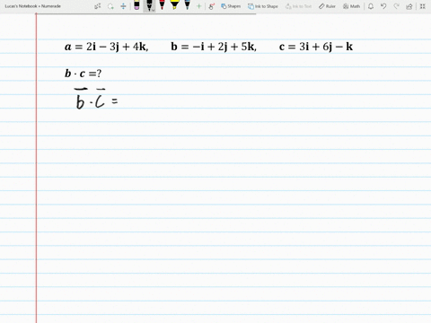Select the object/type select tool
The image size is (431, 323).
98,6
